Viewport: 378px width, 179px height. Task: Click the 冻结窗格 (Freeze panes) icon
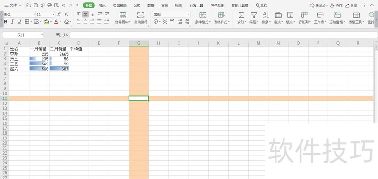[337, 16]
